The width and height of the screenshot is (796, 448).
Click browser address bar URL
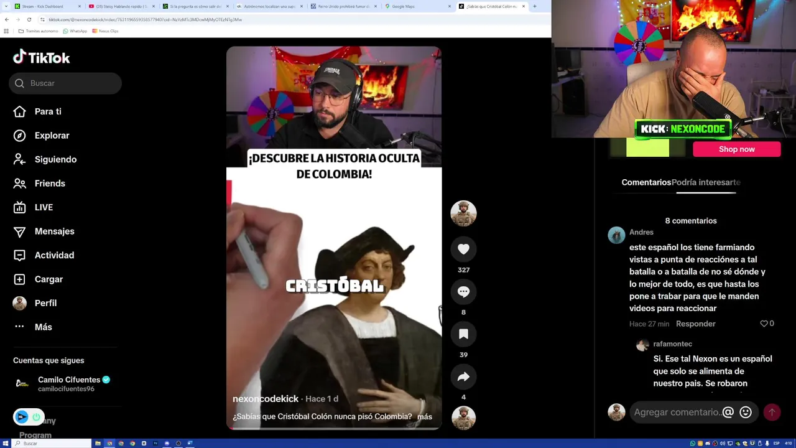click(x=145, y=19)
